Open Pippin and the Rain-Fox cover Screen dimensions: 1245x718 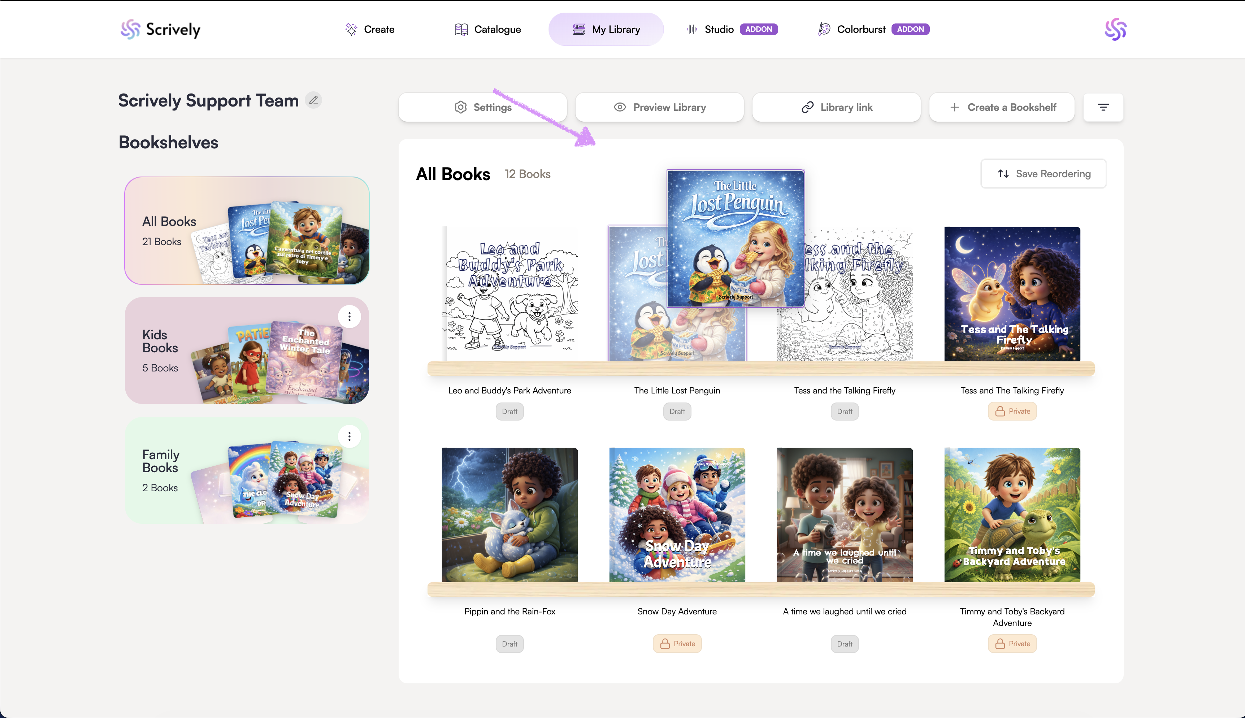tap(509, 515)
